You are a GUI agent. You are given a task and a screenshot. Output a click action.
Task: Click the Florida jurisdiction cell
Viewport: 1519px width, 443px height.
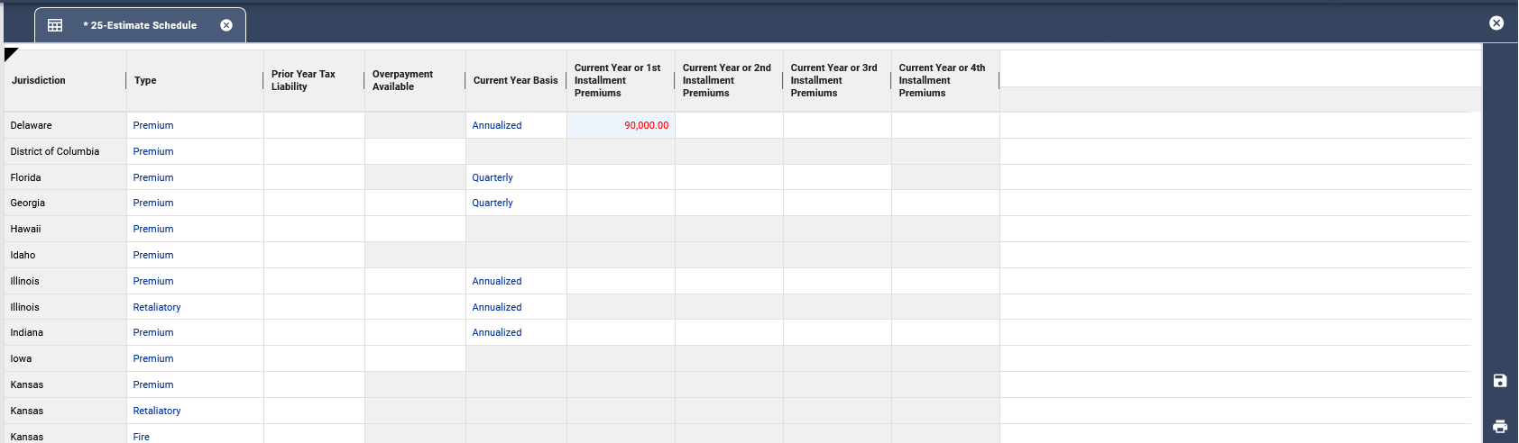65,177
